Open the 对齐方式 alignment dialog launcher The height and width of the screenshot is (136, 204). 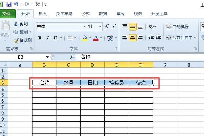pyautogui.click(x=195, y=49)
